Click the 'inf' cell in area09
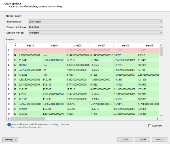Screen dimensions: 170x144 (54, 70)
